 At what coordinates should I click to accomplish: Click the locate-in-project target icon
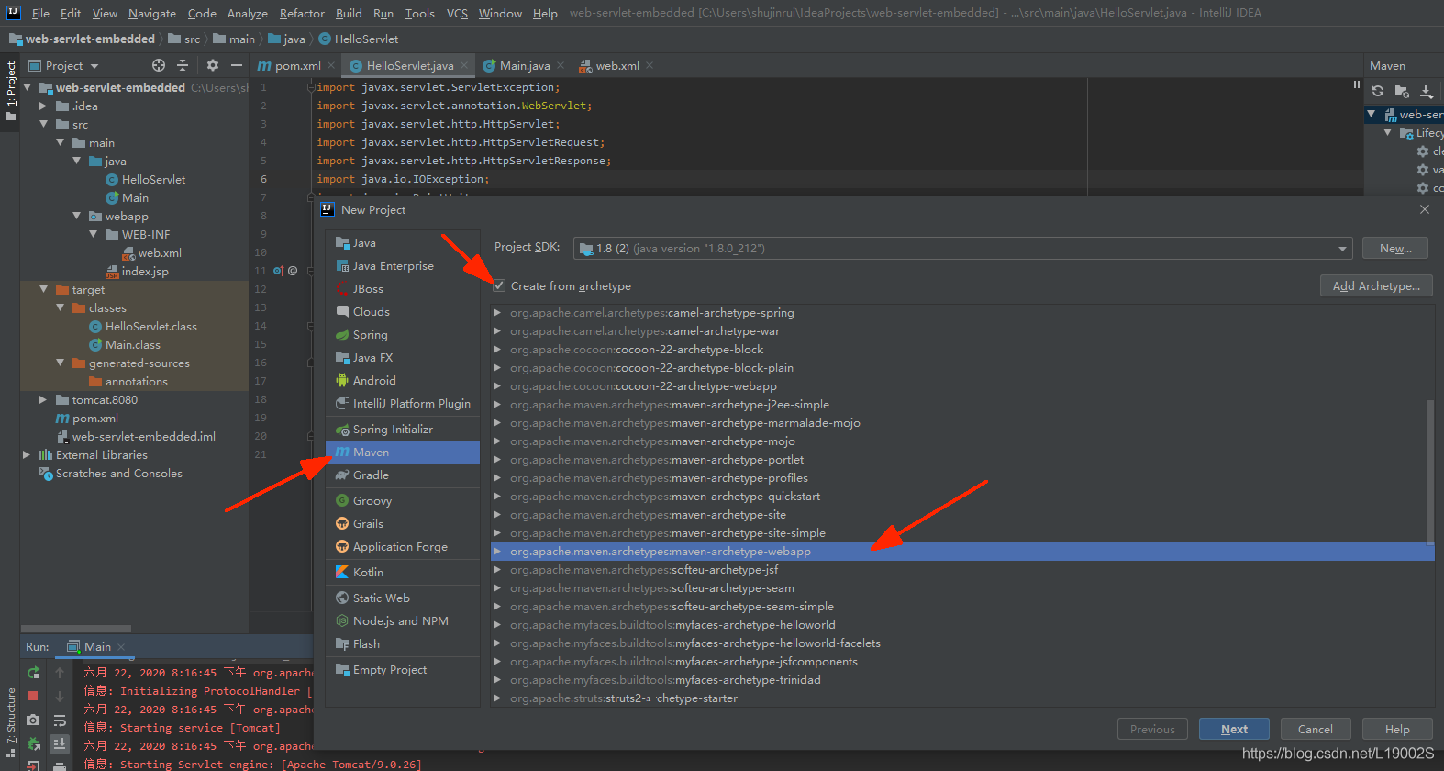(x=159, y=65)
